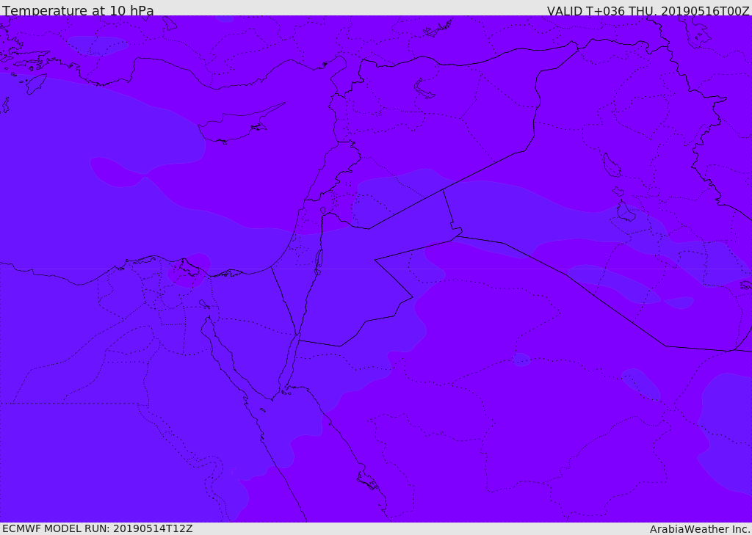The image size is (752, 535).
Task: Click the 'Temperature at 10 hPa' title
Action: tap(78, 10)
